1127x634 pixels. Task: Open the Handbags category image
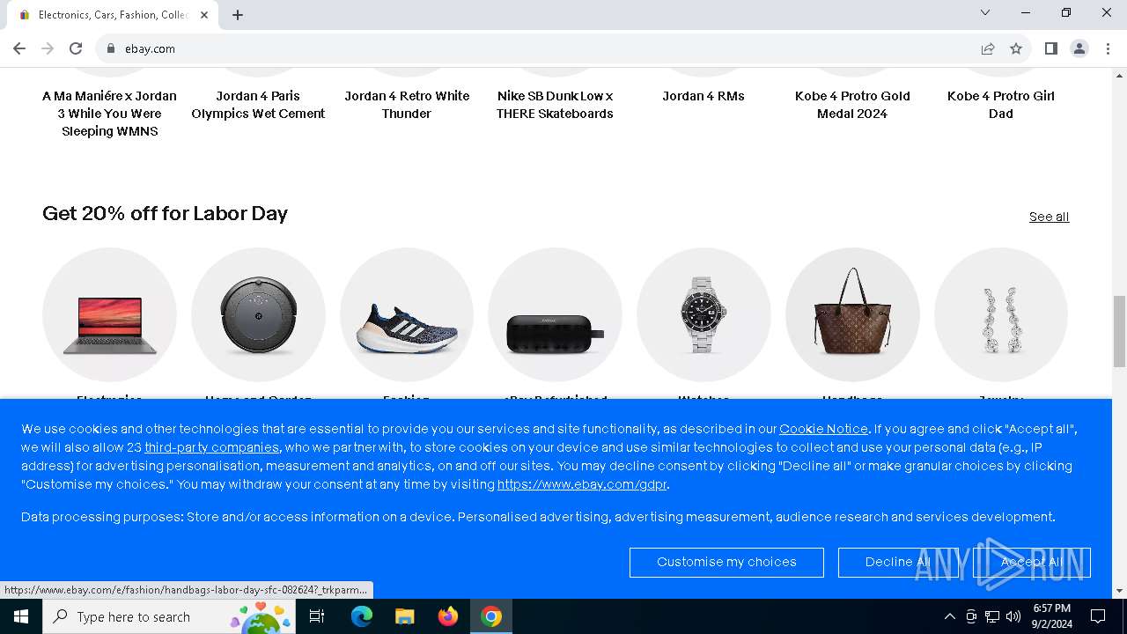852,314
